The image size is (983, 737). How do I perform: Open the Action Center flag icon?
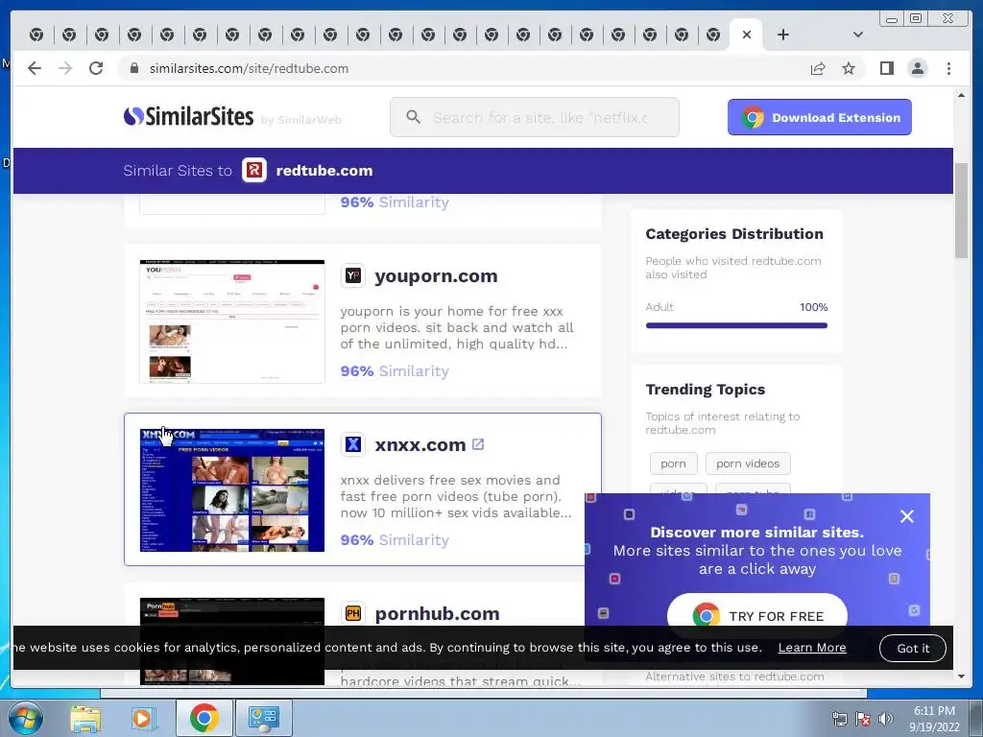pos(863,718)
